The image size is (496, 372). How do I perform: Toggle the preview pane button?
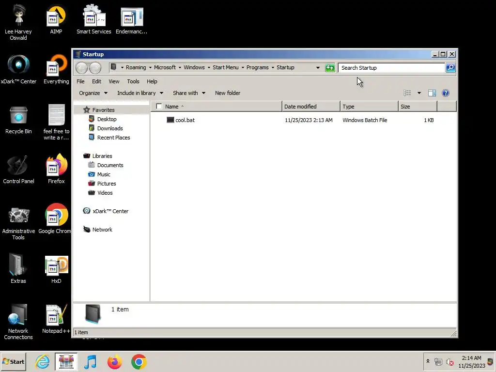432,93
